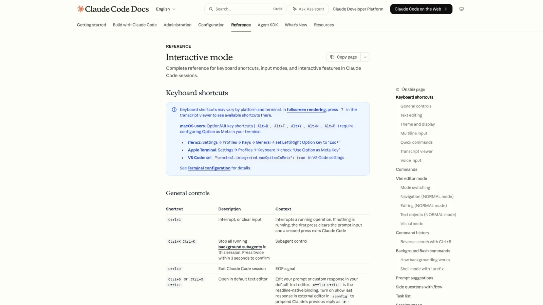Image resolution: width=543 pixels, height=305 pixels.
Task: Jump to Command history section
Action: [412, 233]
